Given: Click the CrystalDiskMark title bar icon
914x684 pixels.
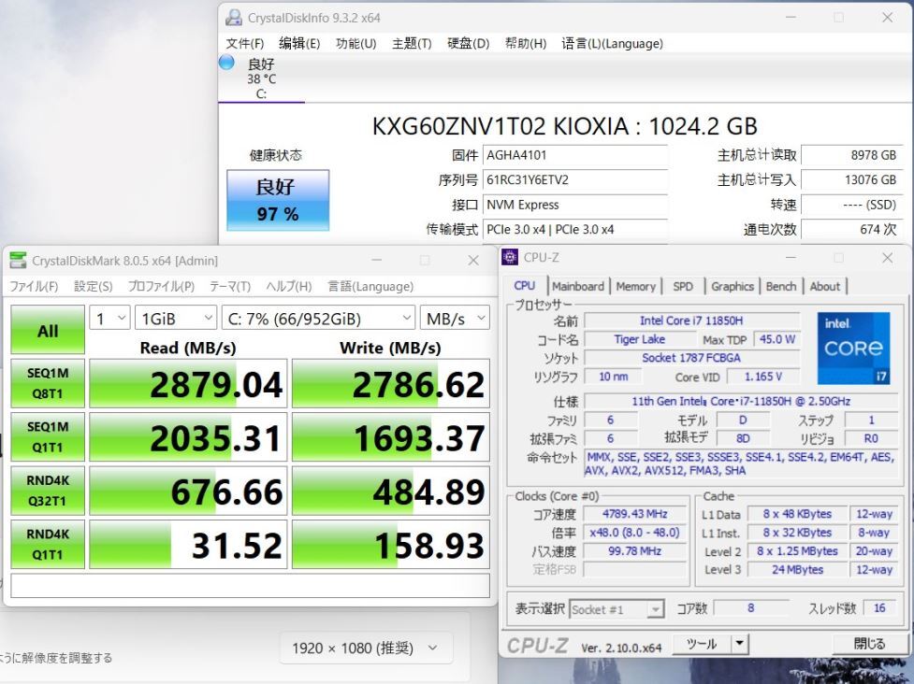Looking at the screenshot, I should tap(18, 260).
